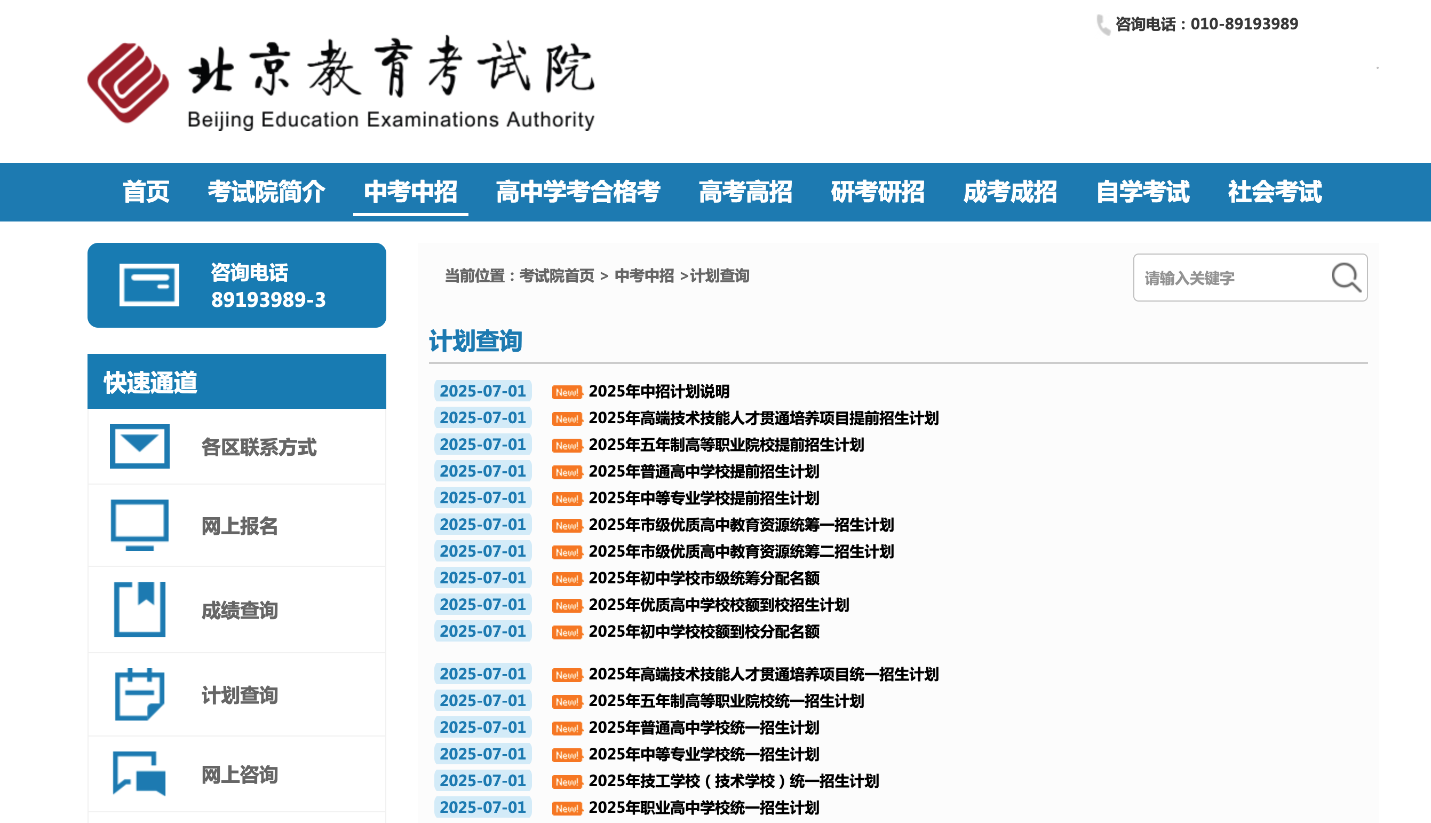Open 2025年职业高中学校统一招生计划
This screenshot has width=1431, height=823.
[x=703, y=808]
